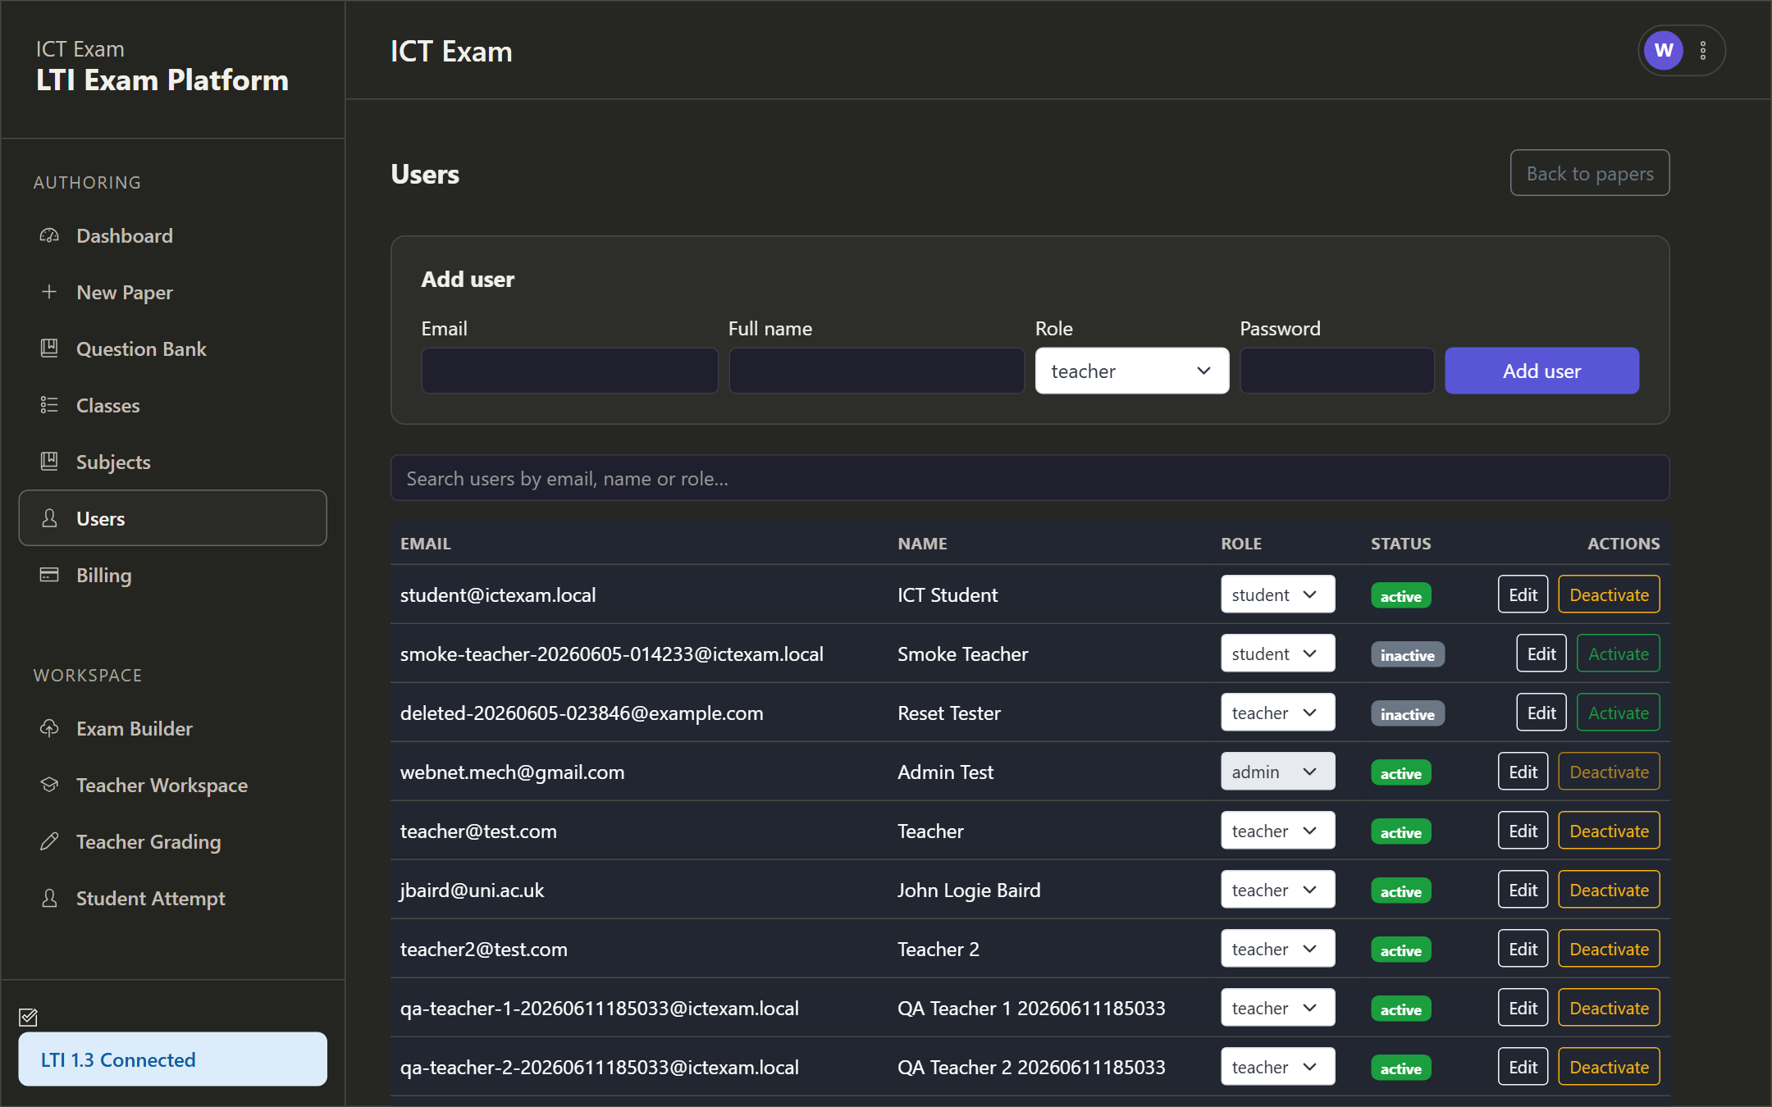Image resolution: width=1772 pixels, height=1107 pixels.
Task: Click the Exam Builder cloud icon
Action: click(49, 728)
